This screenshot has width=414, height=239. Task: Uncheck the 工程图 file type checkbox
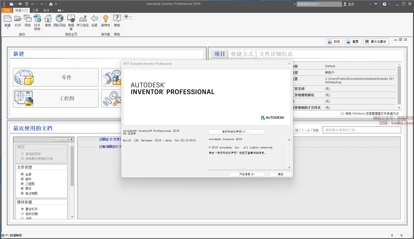pos(22,184)
